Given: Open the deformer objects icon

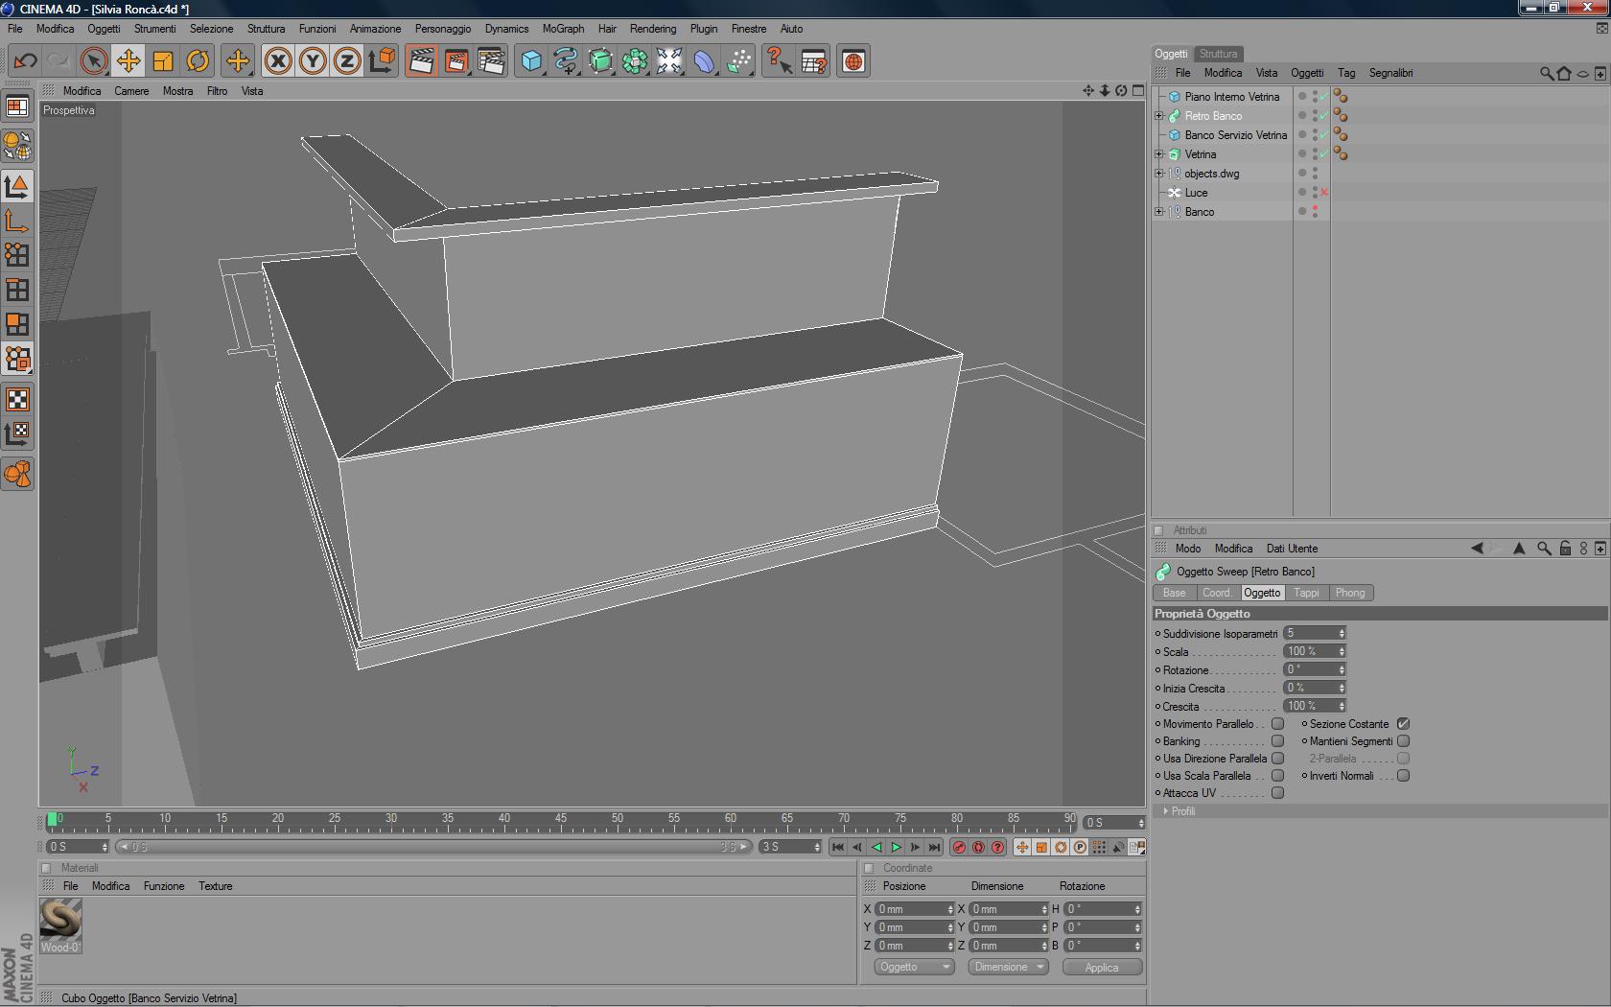Looking at the screenshot, I should 704,61.
